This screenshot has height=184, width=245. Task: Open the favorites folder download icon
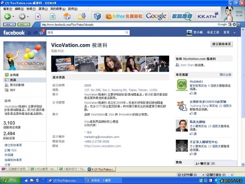(82, 16)
